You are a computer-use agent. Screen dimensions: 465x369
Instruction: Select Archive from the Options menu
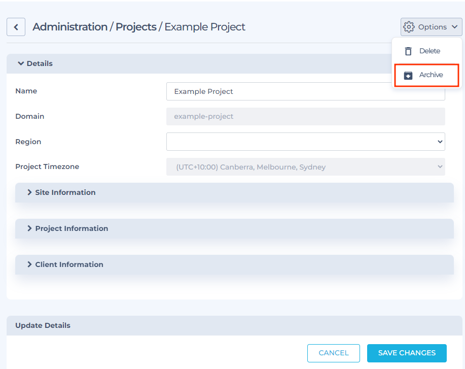click(431, 75)
